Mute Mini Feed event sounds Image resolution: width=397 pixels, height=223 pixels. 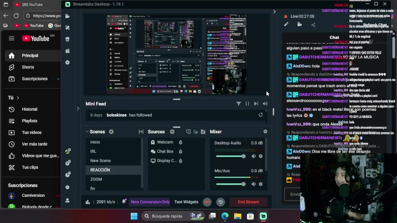[265, 104]
